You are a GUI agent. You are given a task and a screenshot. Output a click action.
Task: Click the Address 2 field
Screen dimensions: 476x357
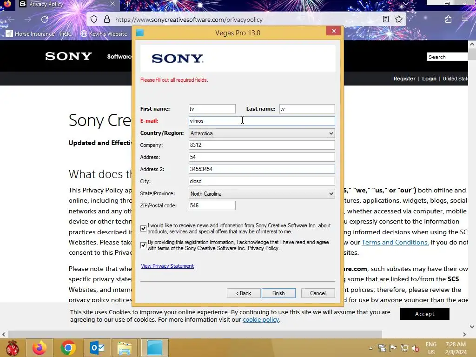[262, 169]
